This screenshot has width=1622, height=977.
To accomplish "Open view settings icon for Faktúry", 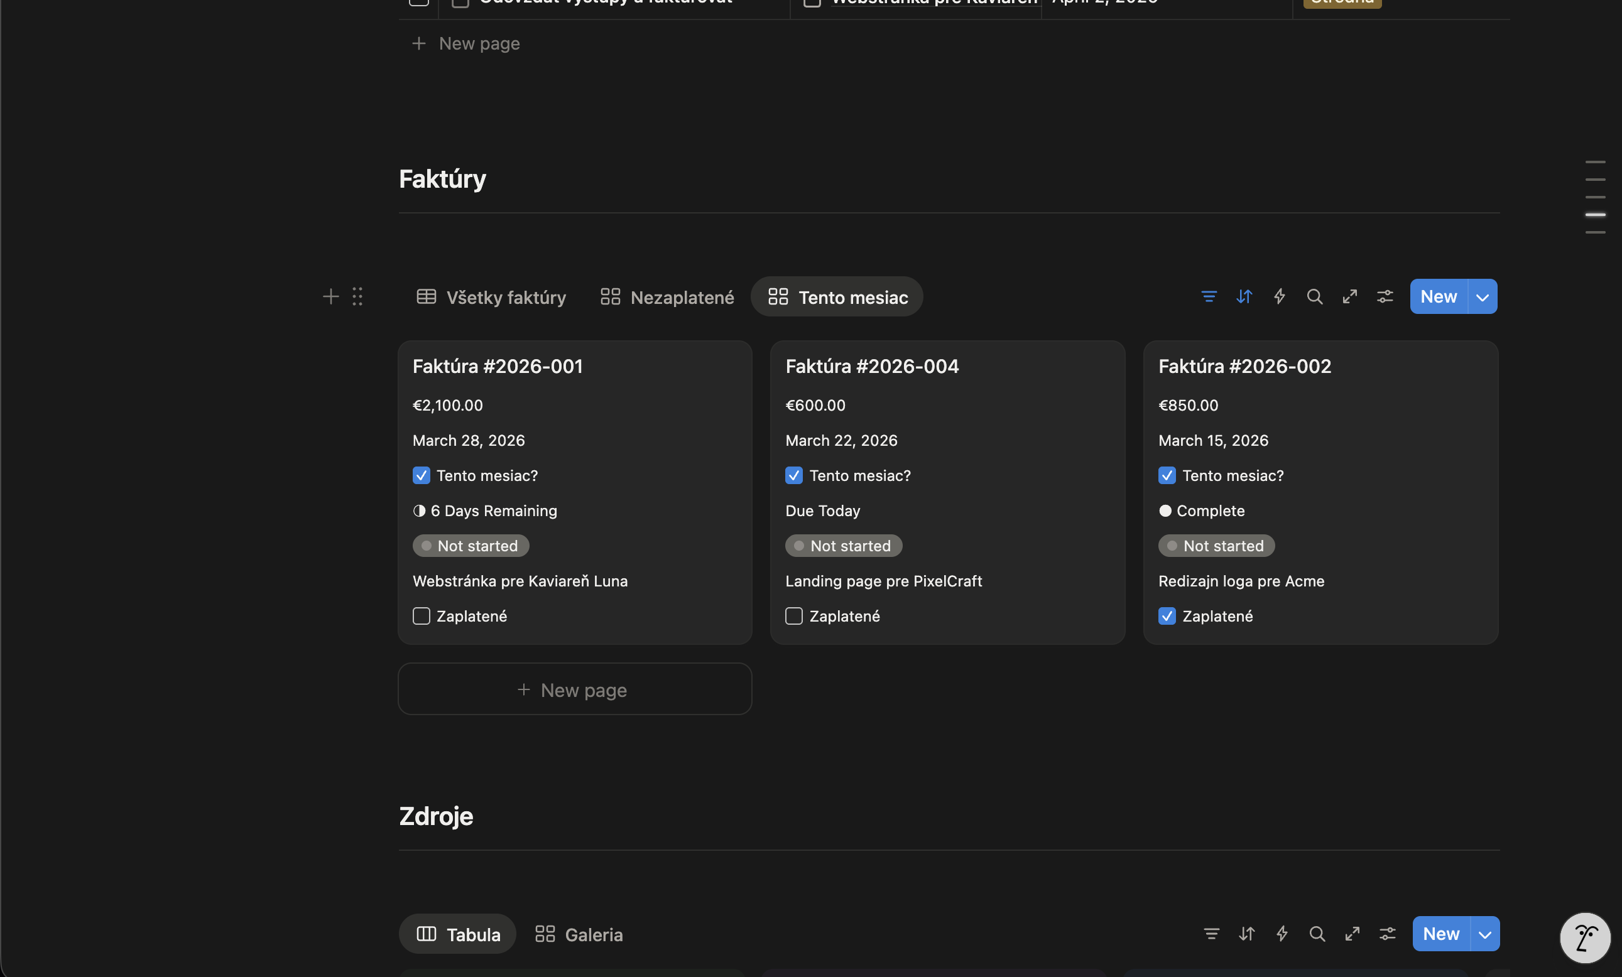I will click(x=1385, y=297).
